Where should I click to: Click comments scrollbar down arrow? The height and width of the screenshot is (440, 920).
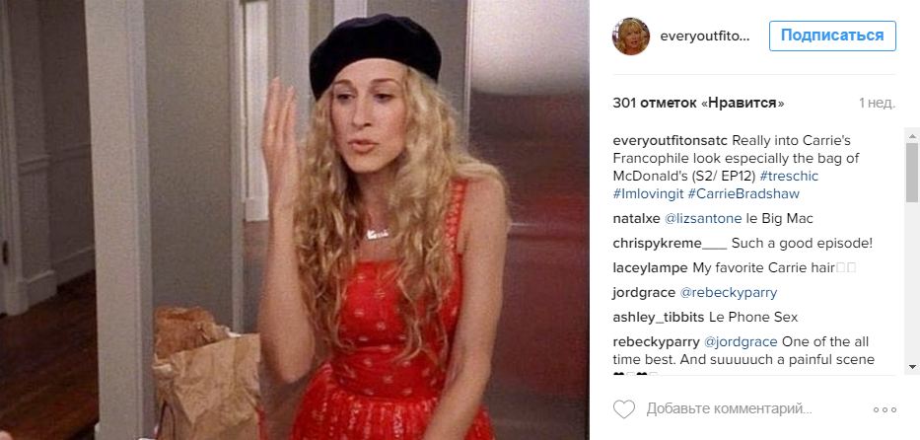point(912,367)
